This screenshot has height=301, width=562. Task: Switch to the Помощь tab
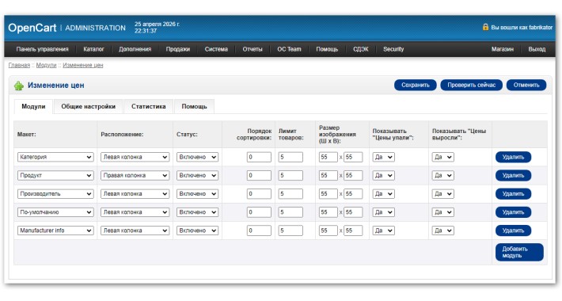click(194, 107)
